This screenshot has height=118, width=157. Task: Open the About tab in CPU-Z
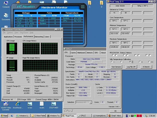[x=103, y=53]
